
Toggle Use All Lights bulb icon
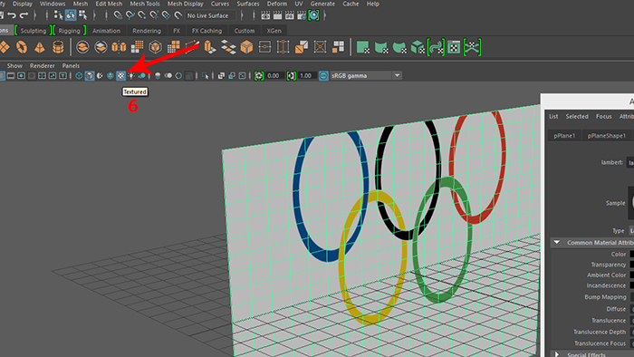tap(131, 75)
